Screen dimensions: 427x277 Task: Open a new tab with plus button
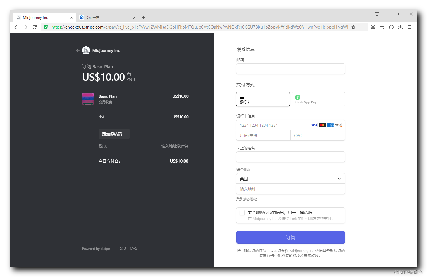pyautogui.click(x=143, y=17)
